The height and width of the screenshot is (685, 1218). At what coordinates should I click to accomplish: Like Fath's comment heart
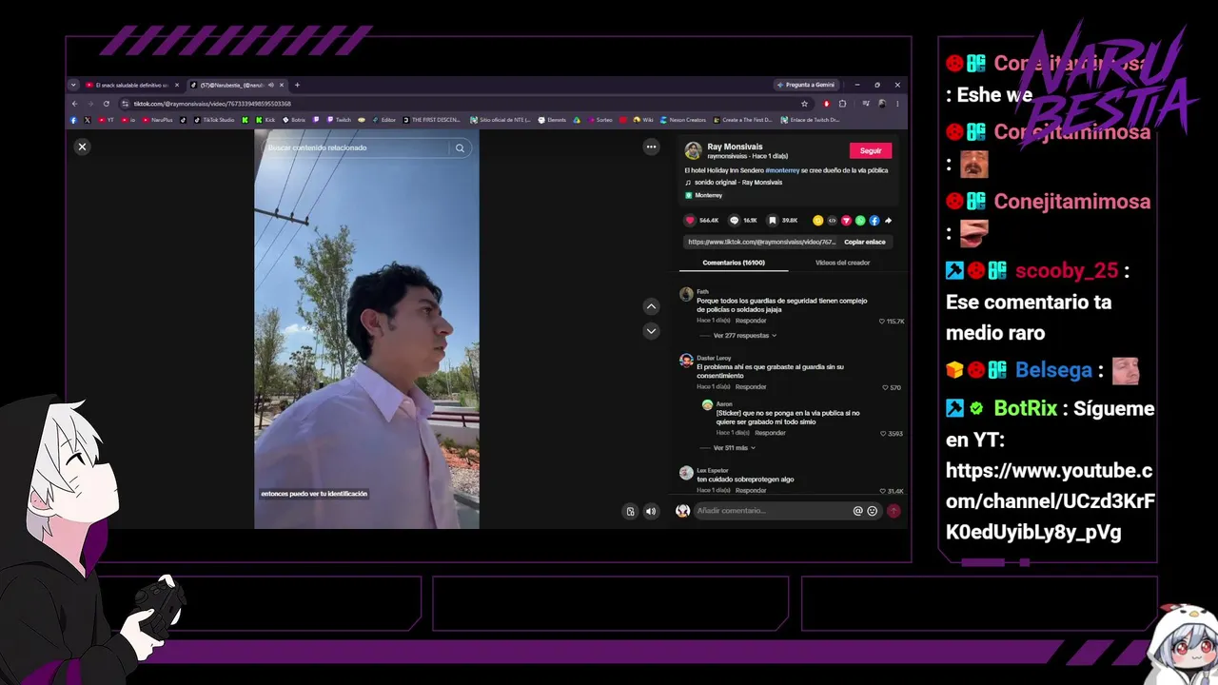[882, 322]
